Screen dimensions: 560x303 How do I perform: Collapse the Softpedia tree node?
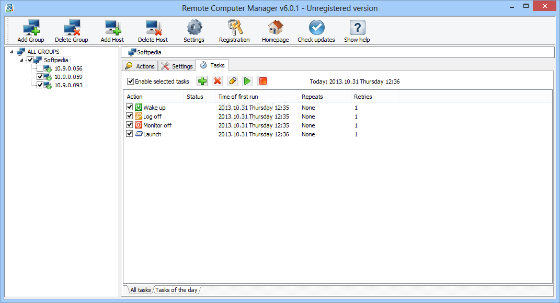coord(22,60)
